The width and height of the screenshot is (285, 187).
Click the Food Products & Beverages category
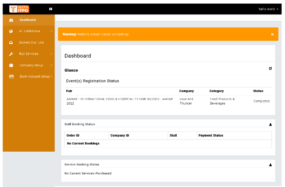[222, 101]
